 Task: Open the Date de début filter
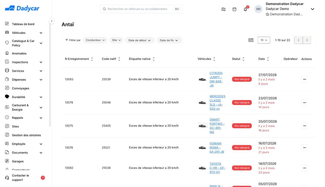point(140,40)
